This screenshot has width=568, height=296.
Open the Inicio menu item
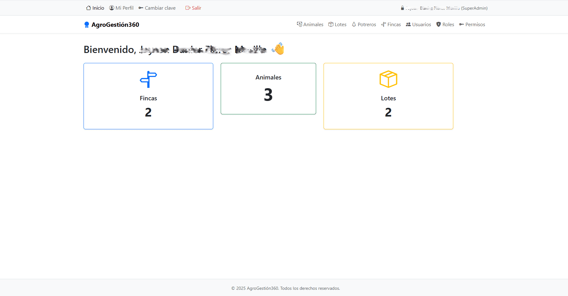(x=98, y=8)
